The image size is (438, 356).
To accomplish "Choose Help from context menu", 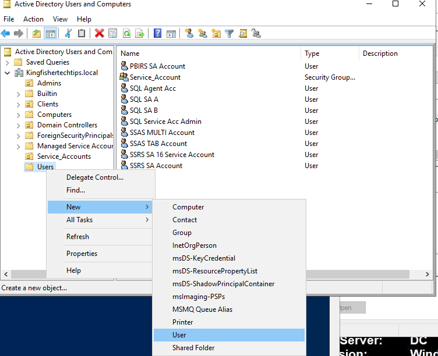I will click(x=100, y=270).
